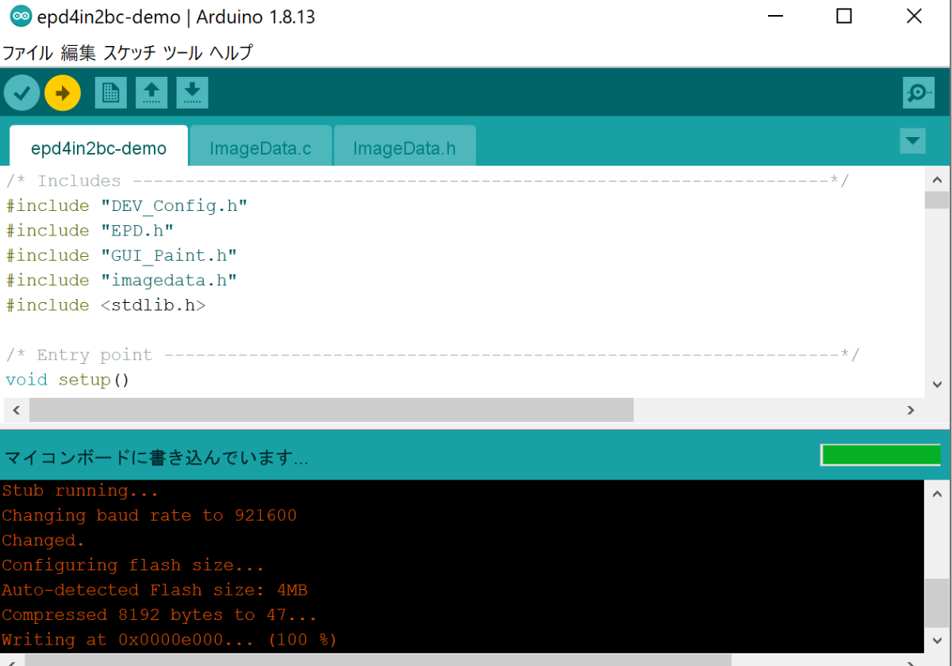
Task: Click console line Changing baud rate to 921600
Action: pos(149,515)
